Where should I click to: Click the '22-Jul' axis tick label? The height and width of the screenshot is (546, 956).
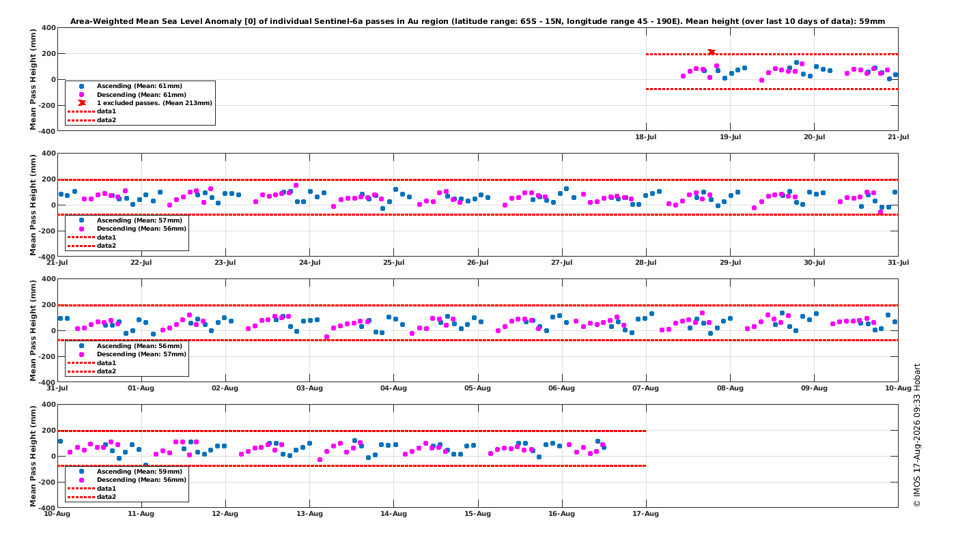(141, 263)
